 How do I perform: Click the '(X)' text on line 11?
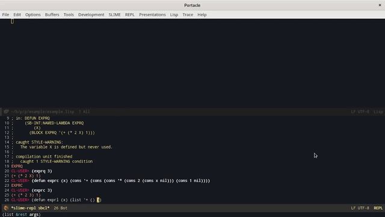(x=37, y=128)
